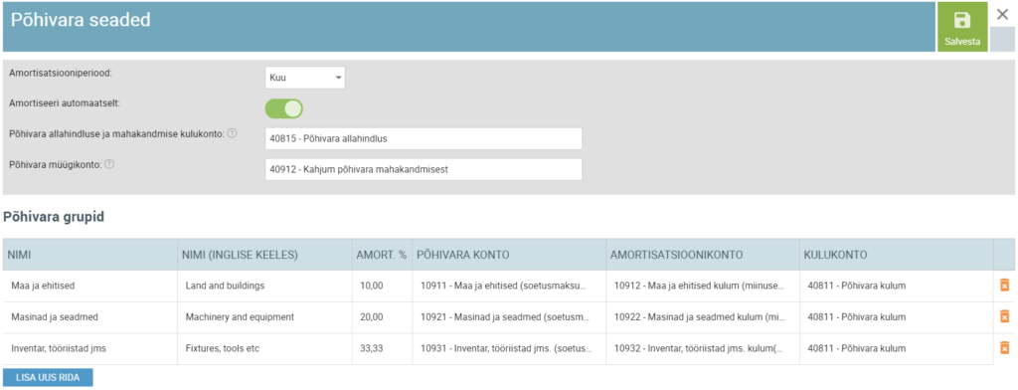Delete the Maa ja ehitised row
This screenshot has width=1018, height=390.
(x=1004, y=285)
